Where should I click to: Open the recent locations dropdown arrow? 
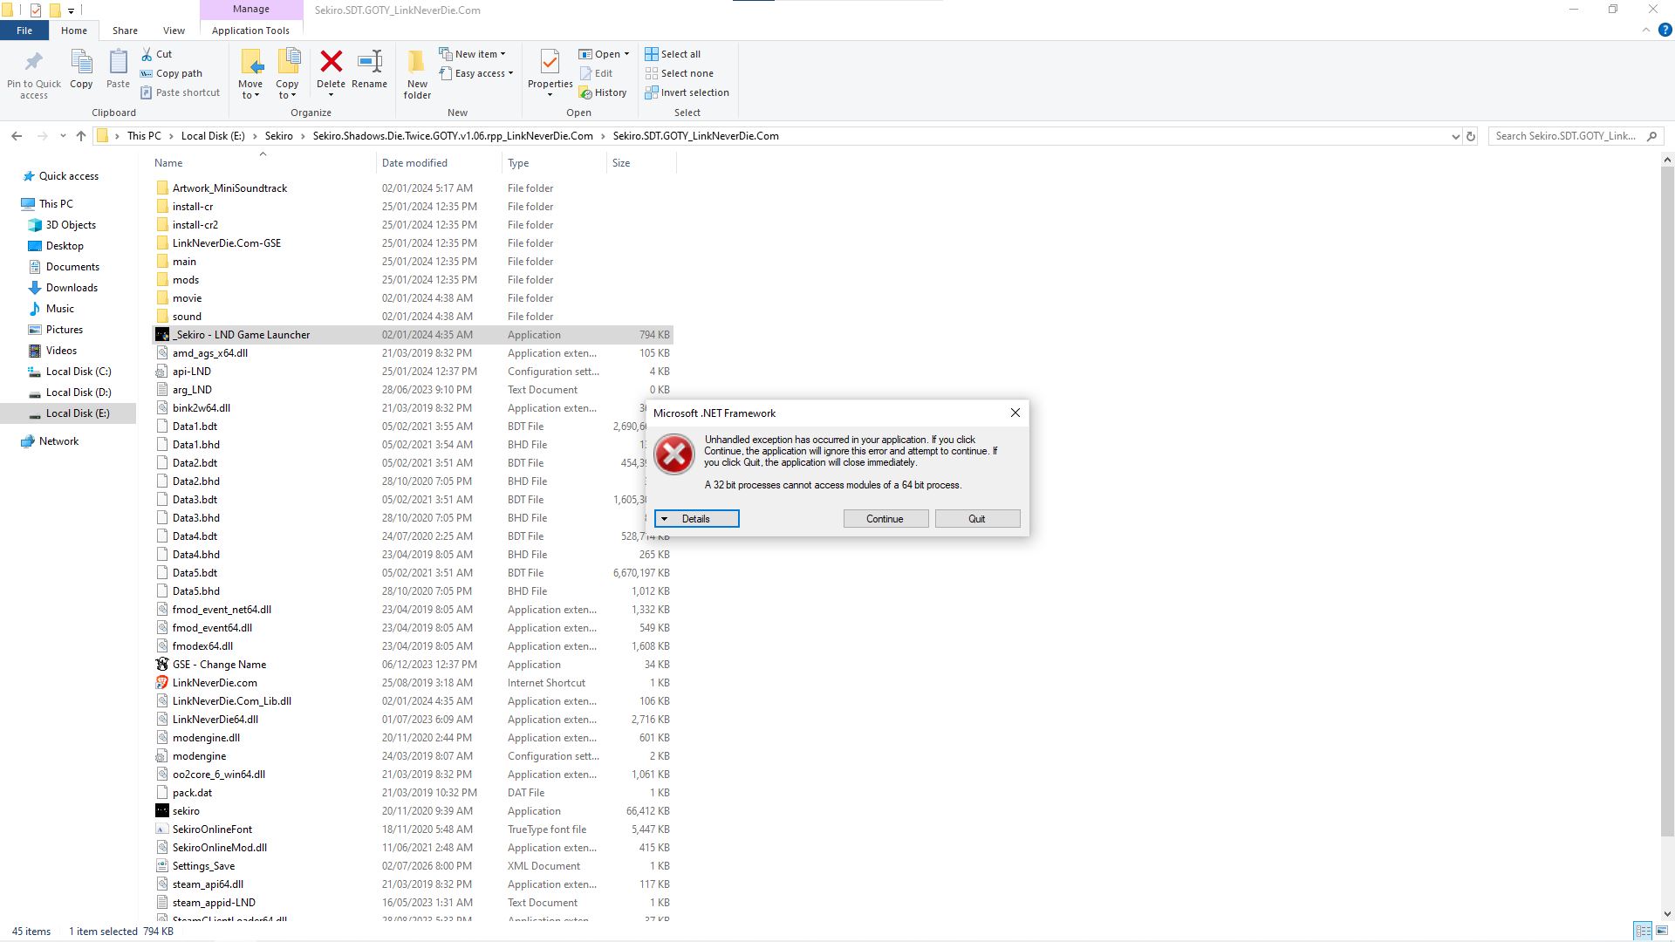[63, 136]
